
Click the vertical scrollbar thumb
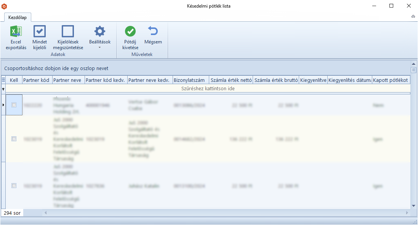click(414, 70)
